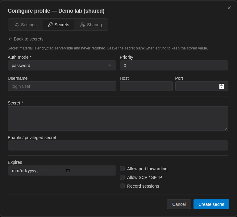Switch to the Settings tab
The height and width of the screenshot is (217, 237).
[26, 25]
